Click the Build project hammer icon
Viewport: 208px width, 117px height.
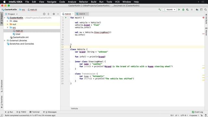click(x=160, y=9)
